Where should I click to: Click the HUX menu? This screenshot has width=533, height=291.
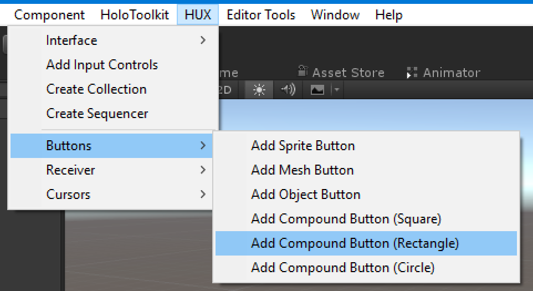point(198,15)
